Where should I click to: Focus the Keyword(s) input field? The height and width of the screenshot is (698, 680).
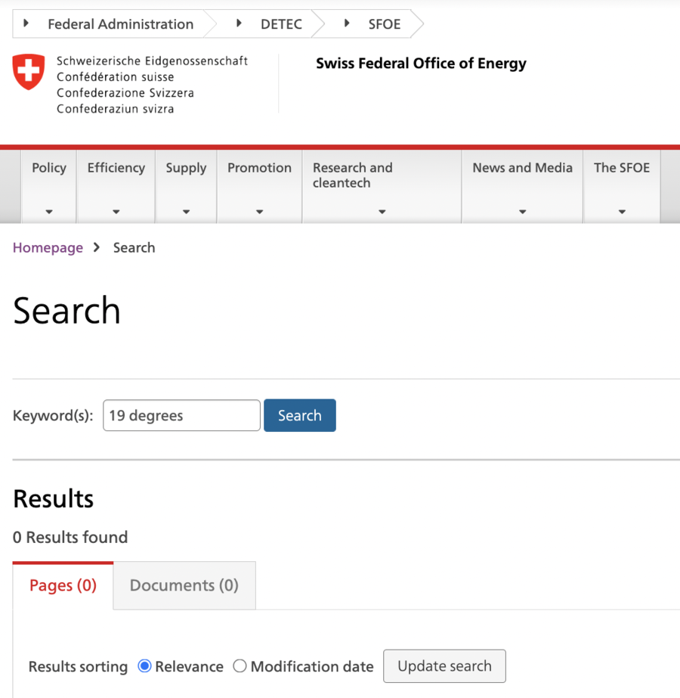tap(181, 415)
